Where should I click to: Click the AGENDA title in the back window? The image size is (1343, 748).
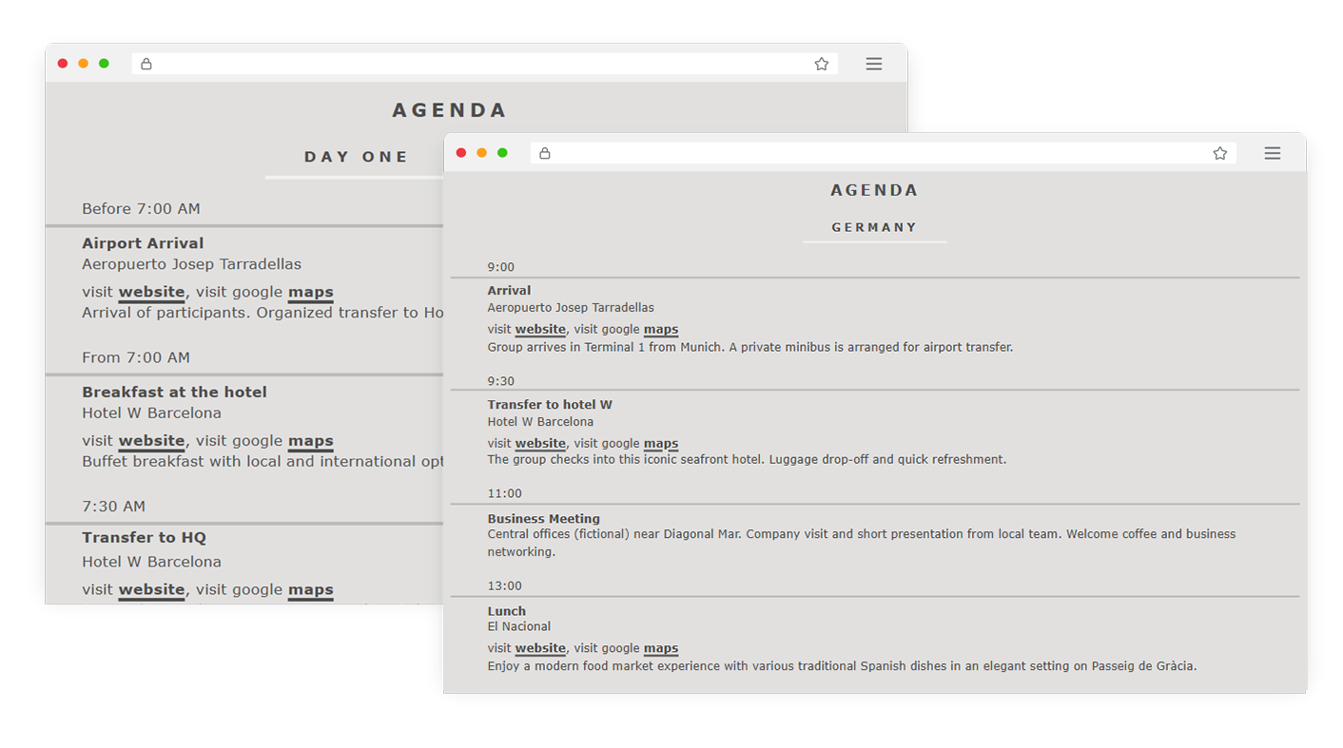coord(450,110)
